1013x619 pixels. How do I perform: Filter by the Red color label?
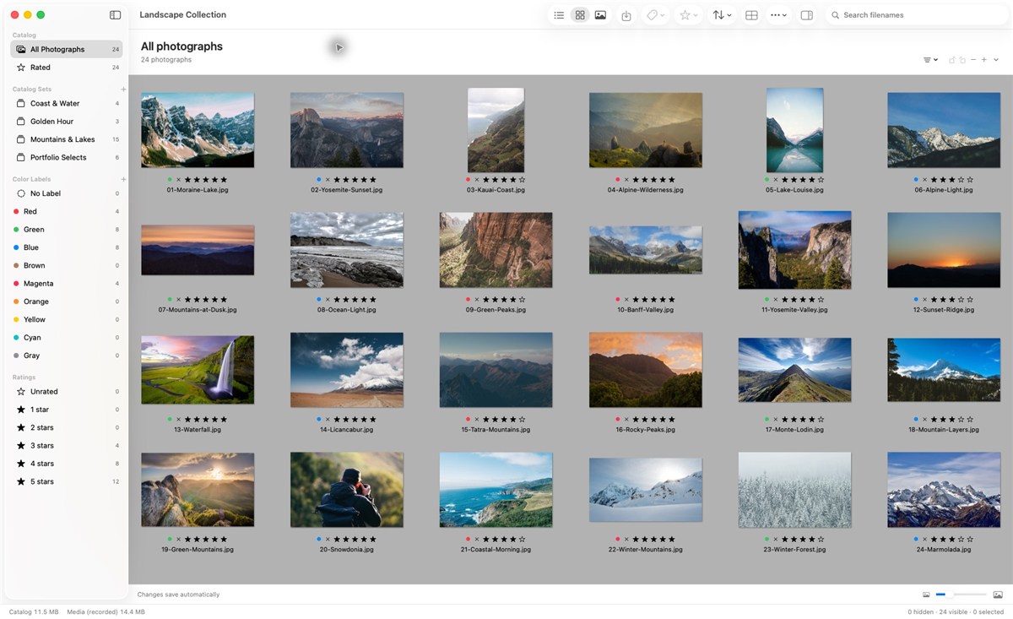click(x=67, y=211)
